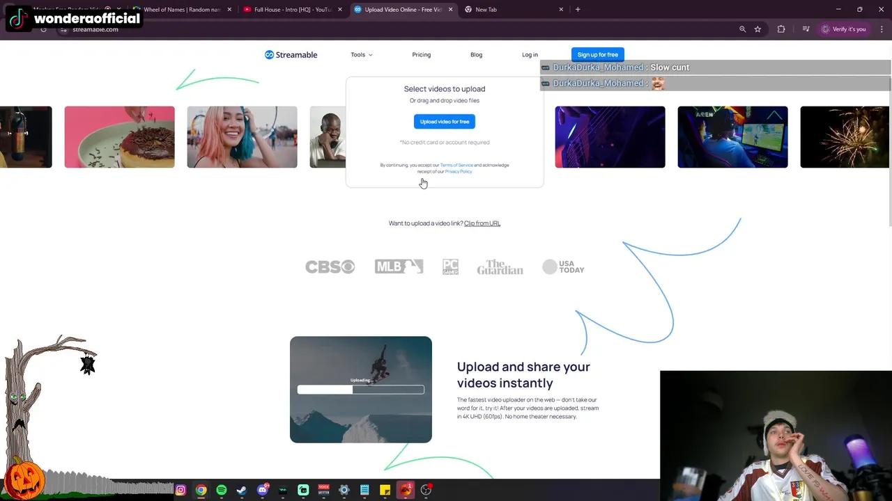Open the Blog page
The width and height of the screenshot is (892, 501).
(476, 54)
